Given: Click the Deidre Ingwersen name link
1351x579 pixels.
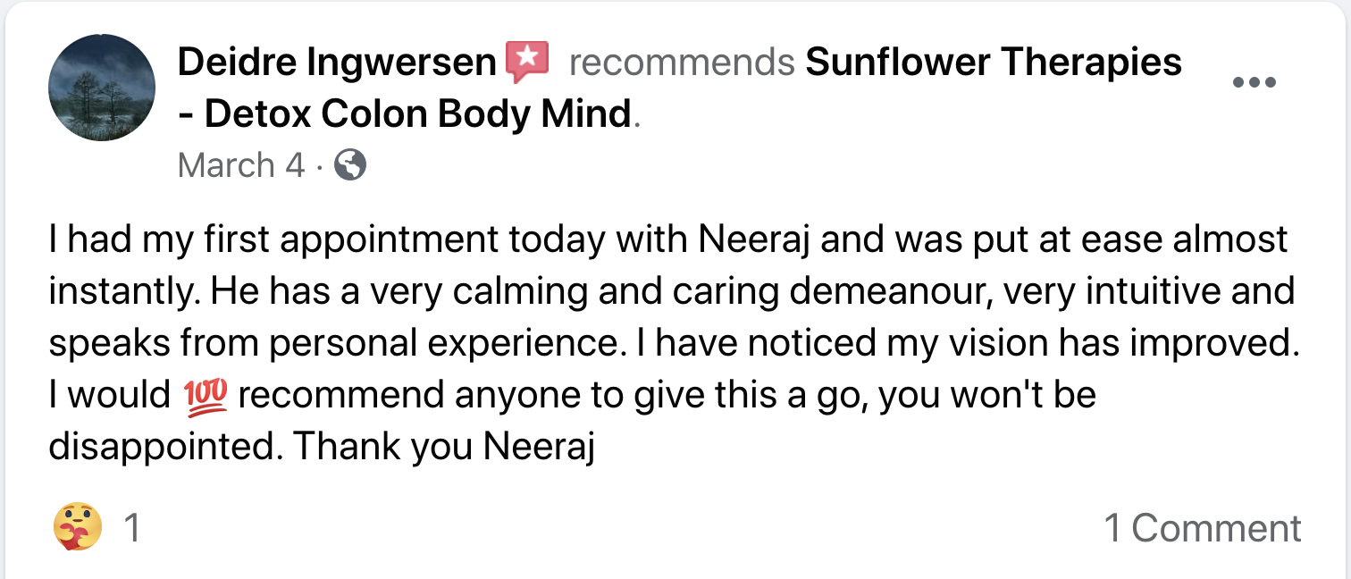Looking at the screenshot, I should (x=336, y=63).
